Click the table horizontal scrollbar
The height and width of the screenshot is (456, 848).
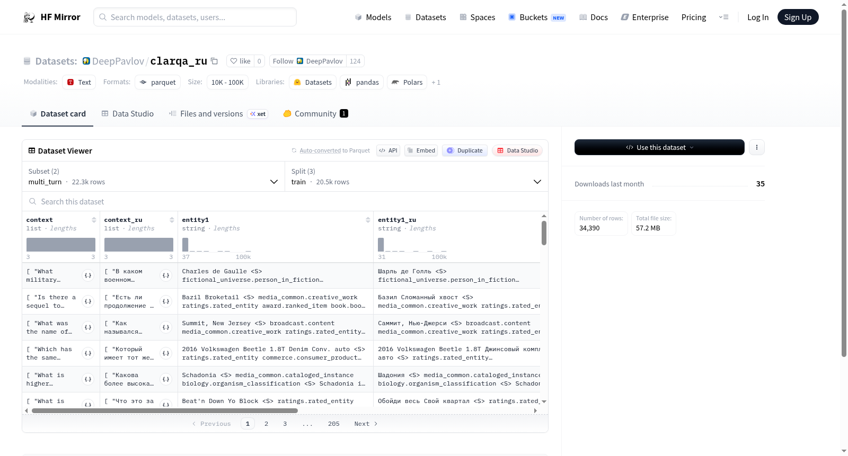click(x=165, y=410)
